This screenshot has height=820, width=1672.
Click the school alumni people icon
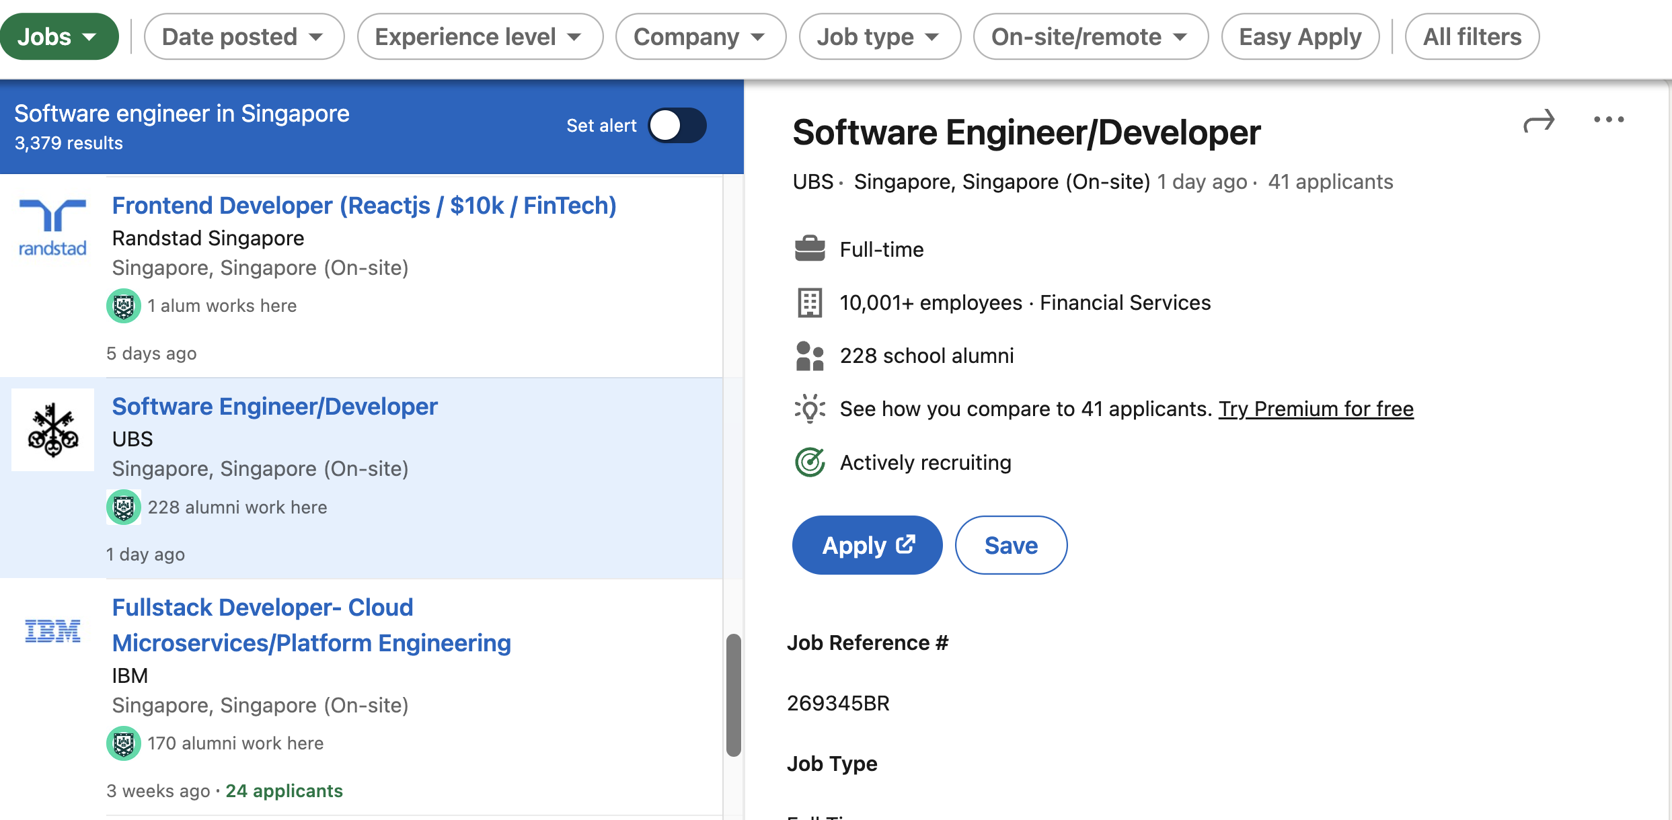click(x=810, y=356)
